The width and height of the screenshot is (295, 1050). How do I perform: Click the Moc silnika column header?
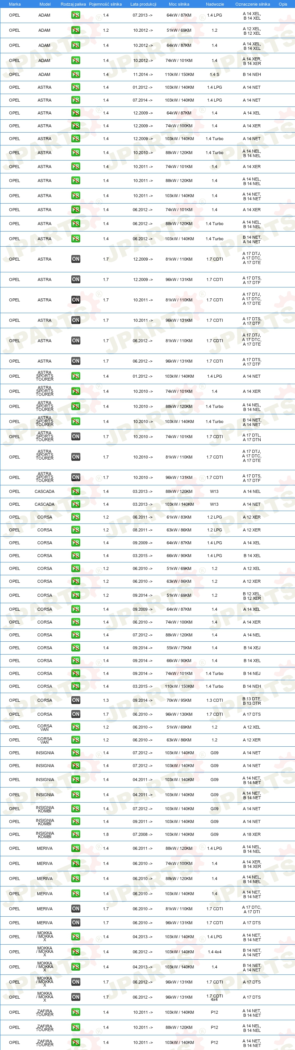179,4
